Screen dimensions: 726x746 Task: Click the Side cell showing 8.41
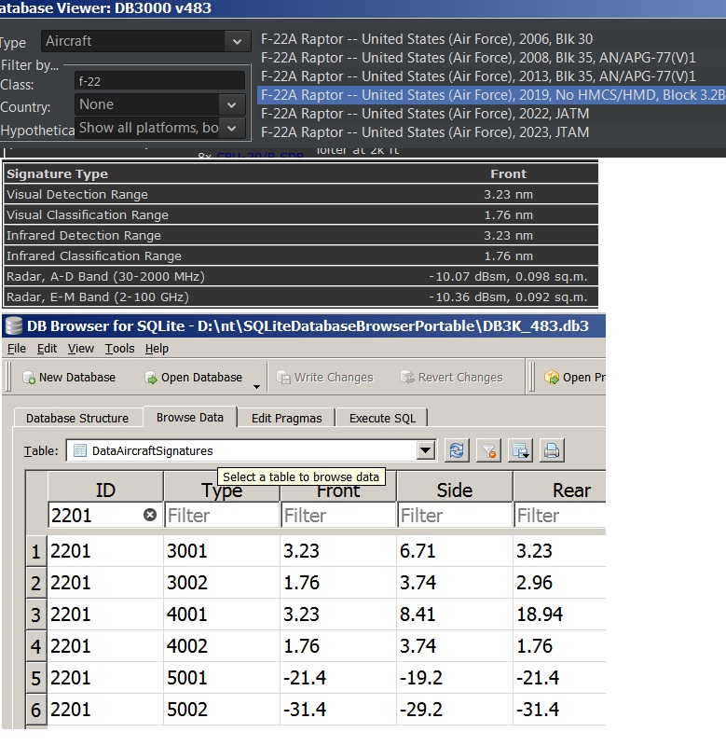pos(455,615)
